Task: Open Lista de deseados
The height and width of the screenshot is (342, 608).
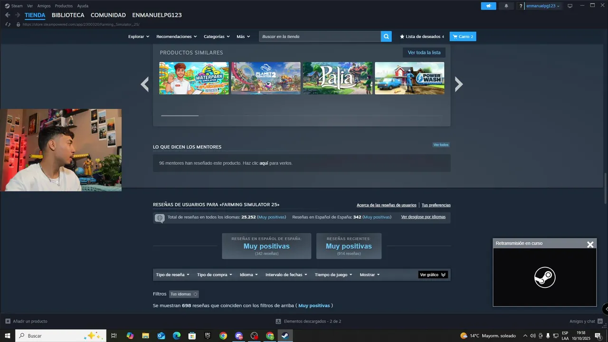Action: point(422,37)
